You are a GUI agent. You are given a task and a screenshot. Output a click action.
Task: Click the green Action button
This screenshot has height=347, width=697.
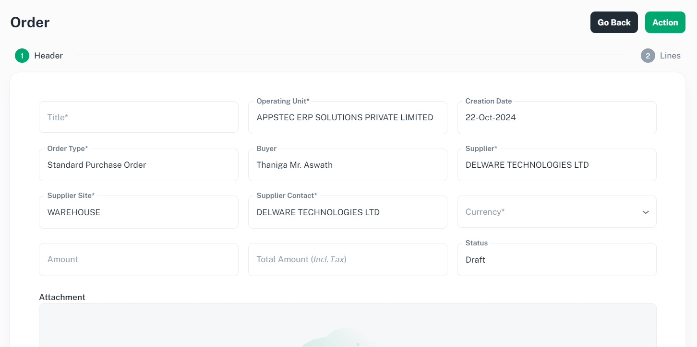click(x=665, y=22)
